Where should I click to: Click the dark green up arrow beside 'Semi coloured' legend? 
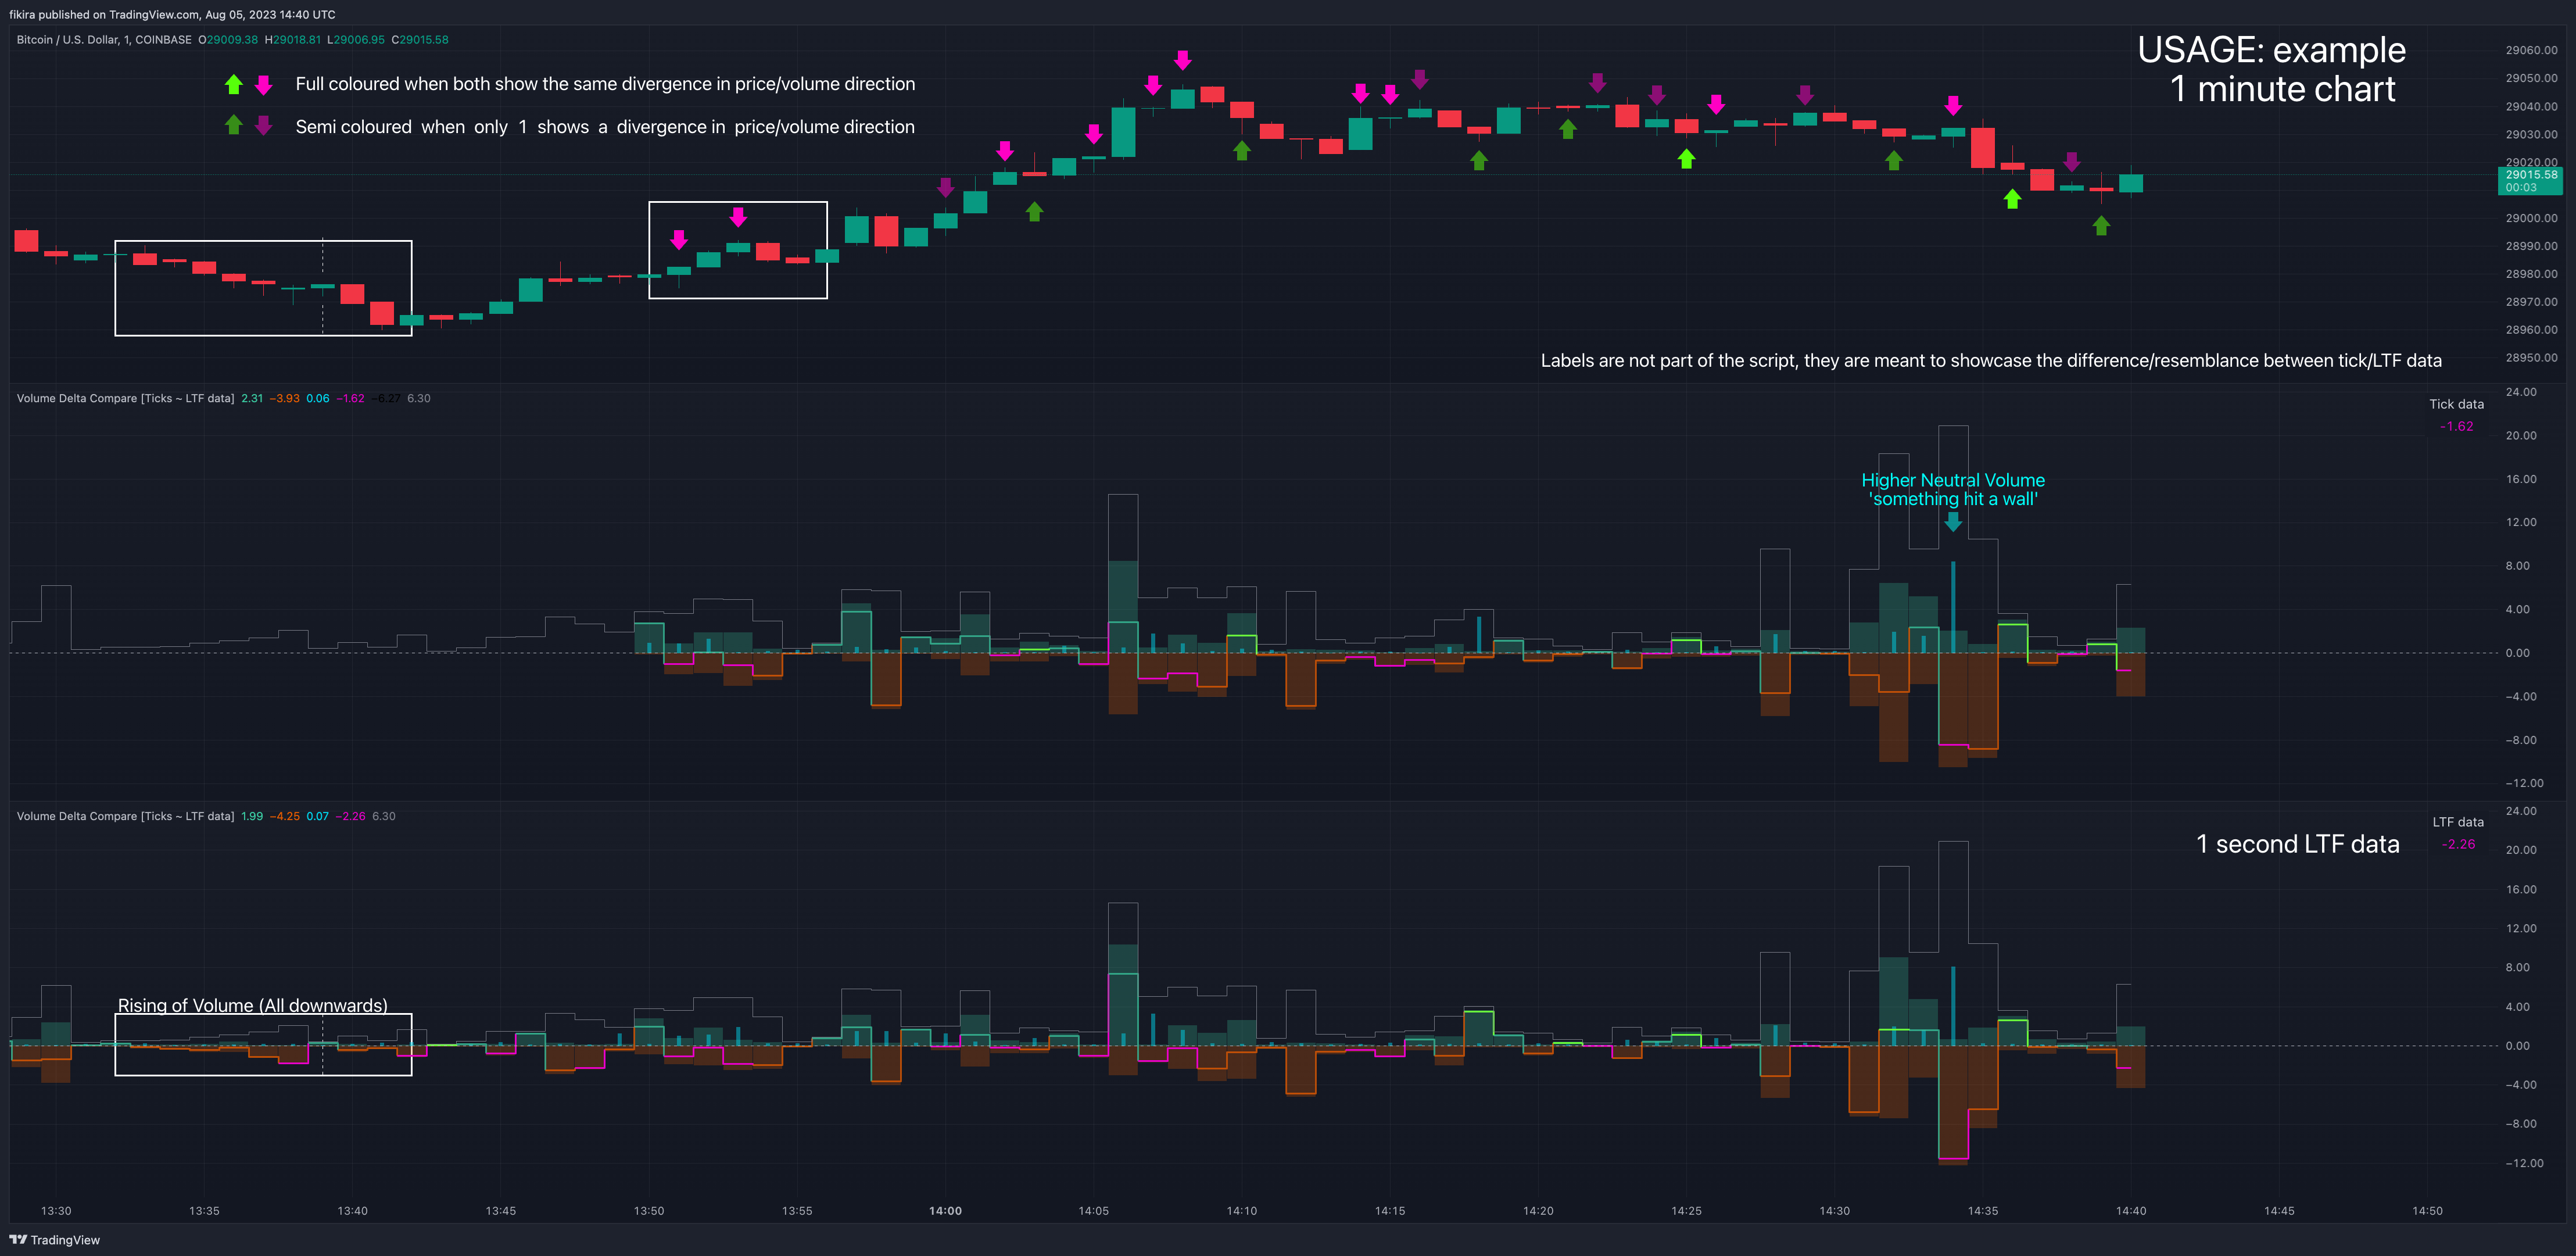tap(233, 125)
